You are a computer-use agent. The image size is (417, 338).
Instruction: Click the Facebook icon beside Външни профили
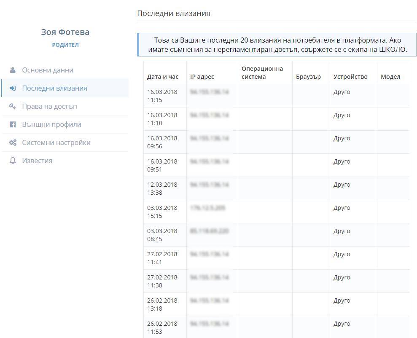click(13, 124)
